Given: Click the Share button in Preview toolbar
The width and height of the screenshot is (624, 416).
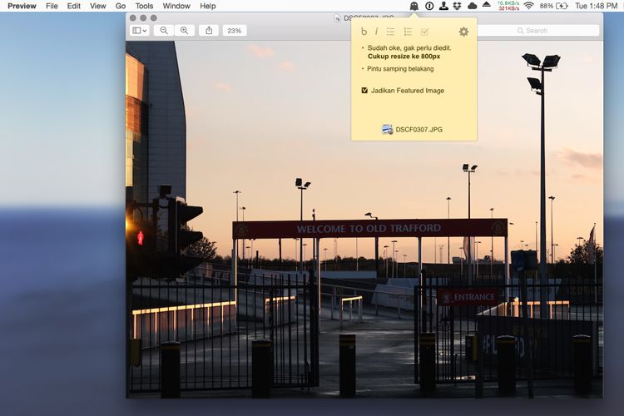Looking at the screenshot, I should [209, 31].
